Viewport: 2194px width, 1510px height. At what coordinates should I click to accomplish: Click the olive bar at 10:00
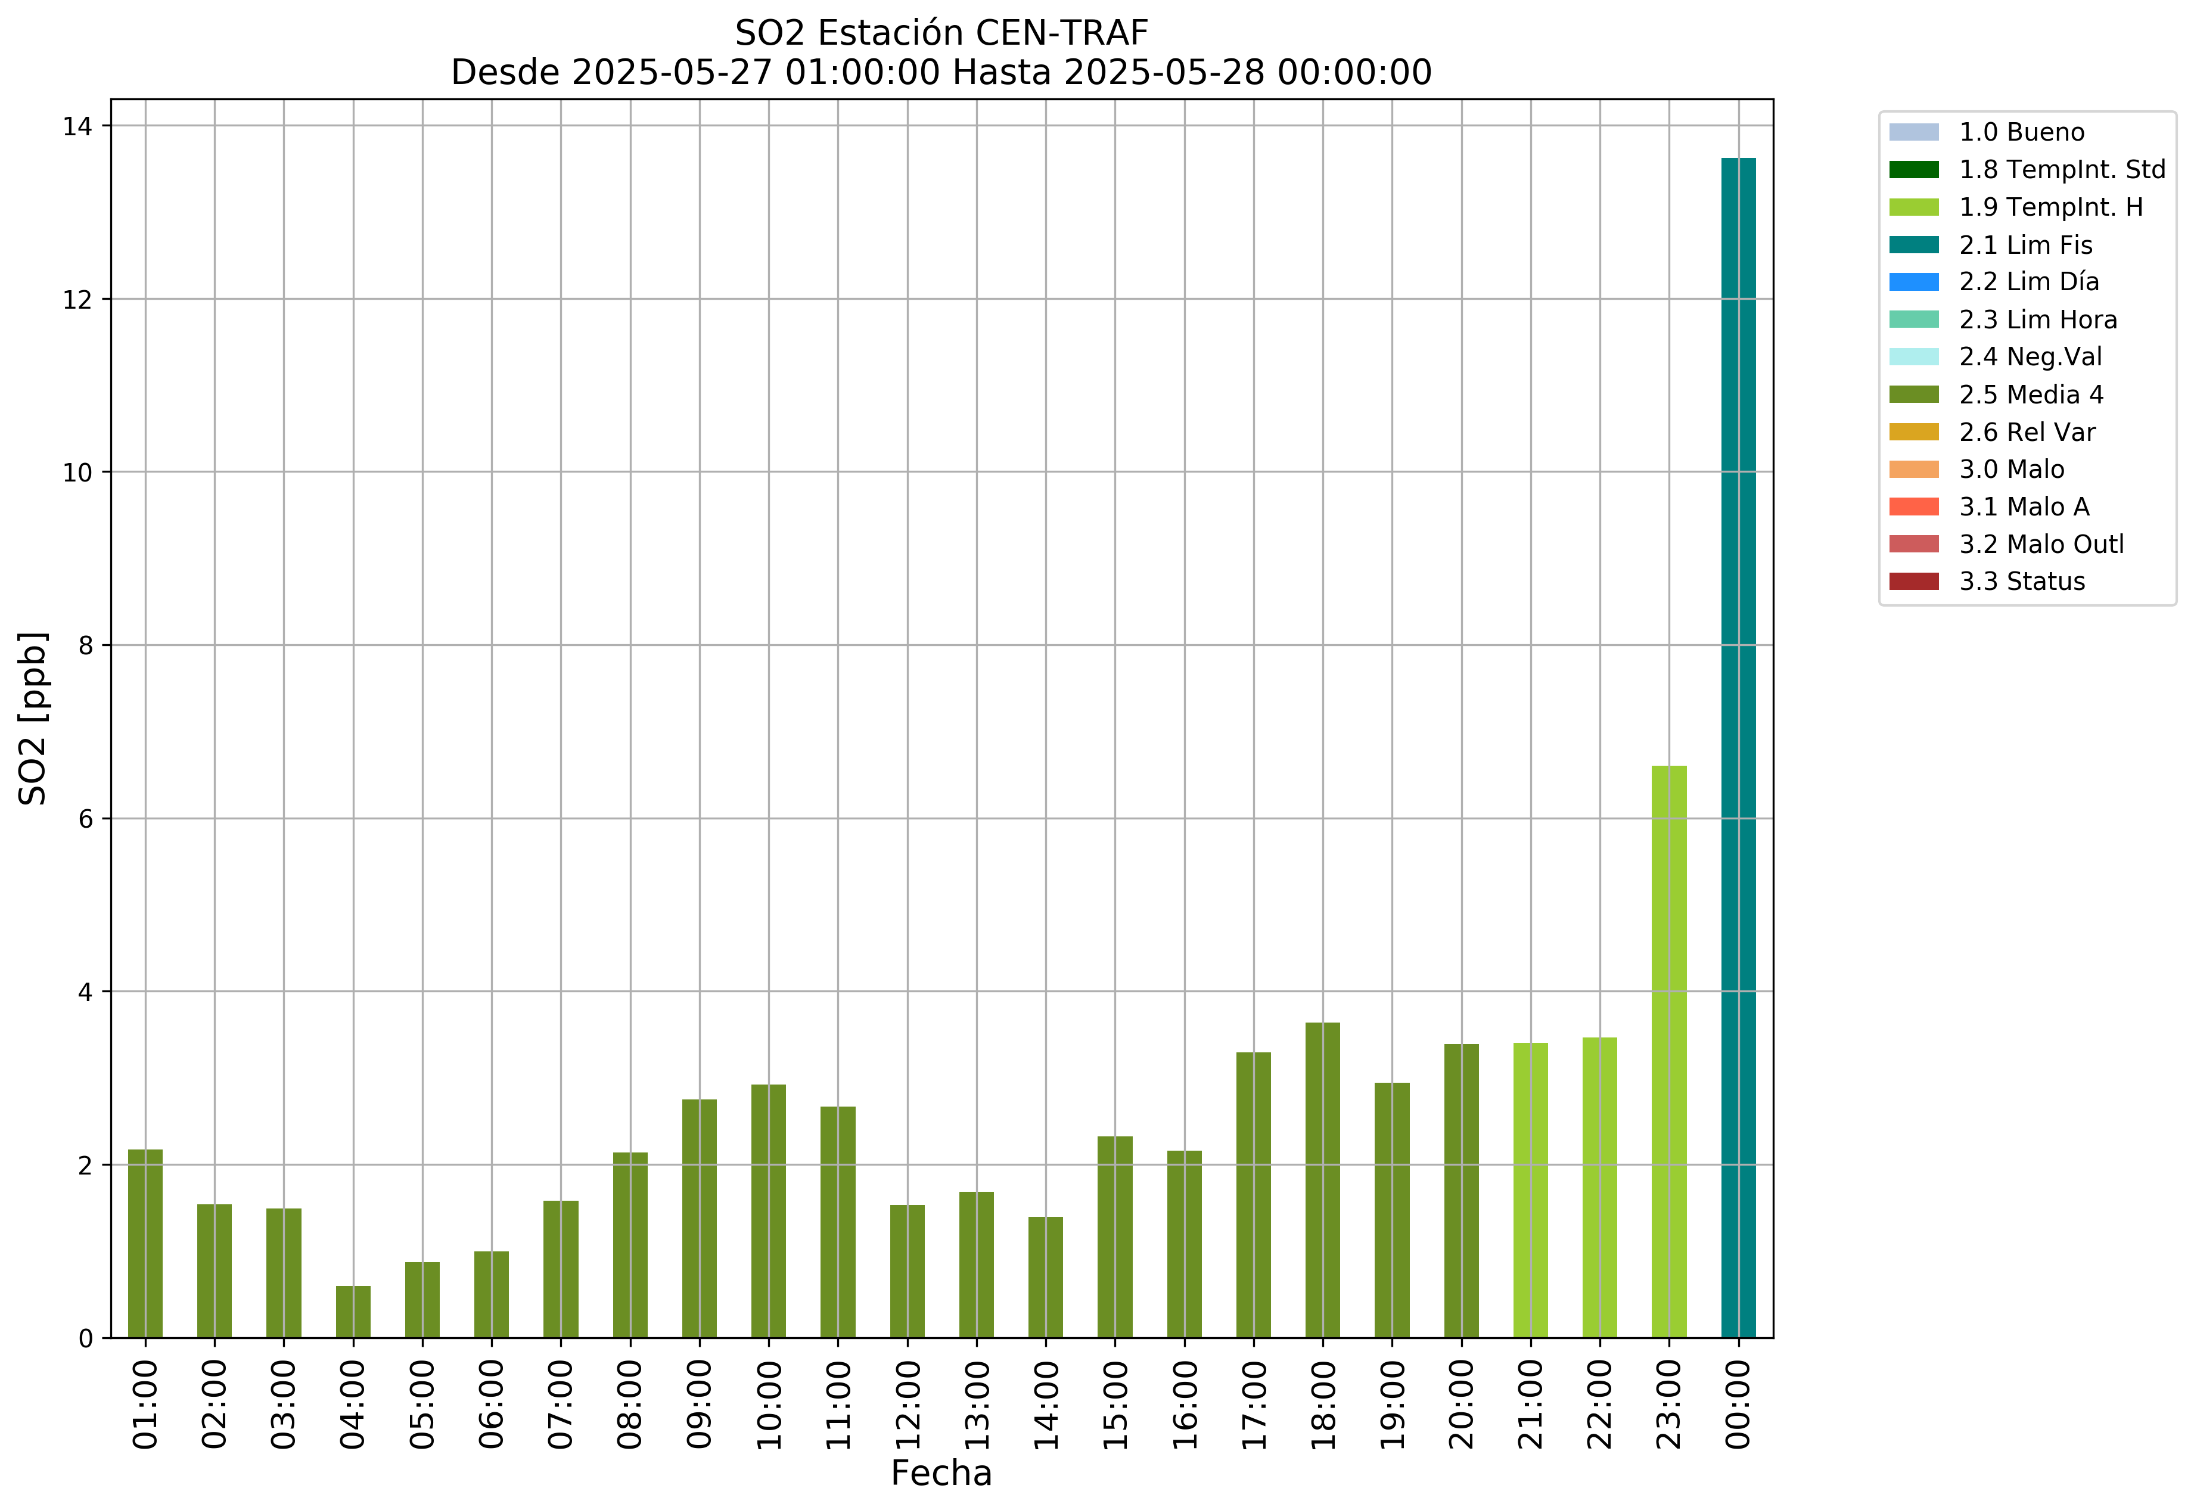768,1211
